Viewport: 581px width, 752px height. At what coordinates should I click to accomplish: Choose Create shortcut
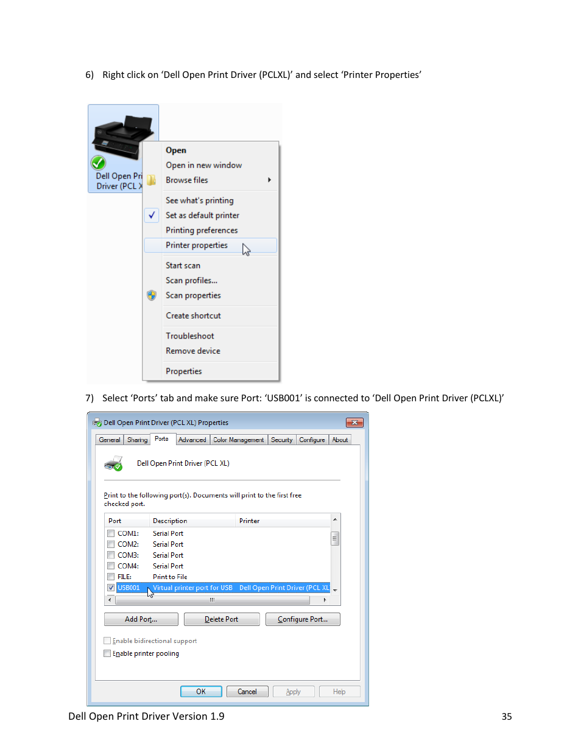pos(193,315)
